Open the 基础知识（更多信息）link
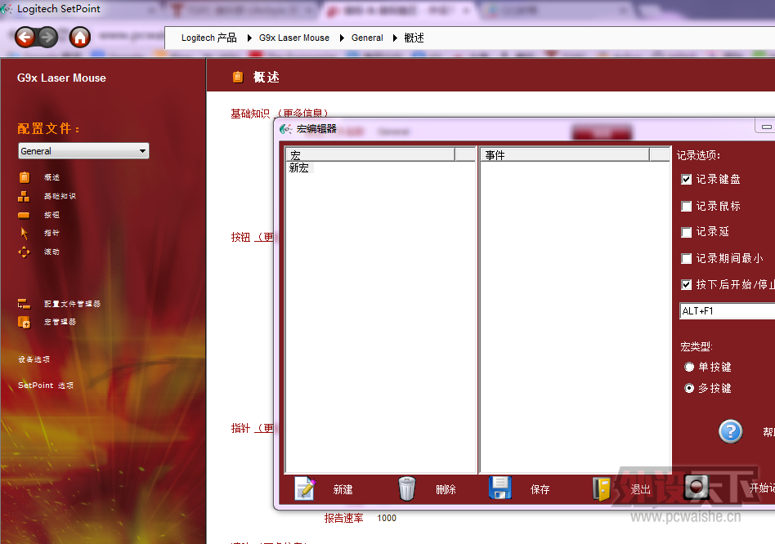 [x=280, y=114]
